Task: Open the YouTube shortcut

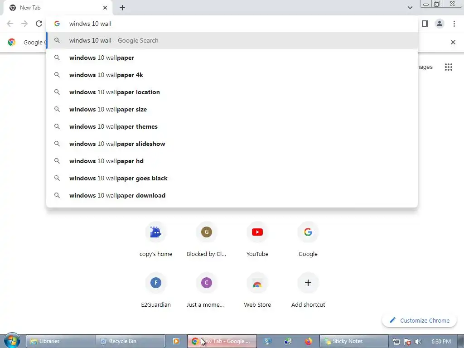Action: (257, 239)
